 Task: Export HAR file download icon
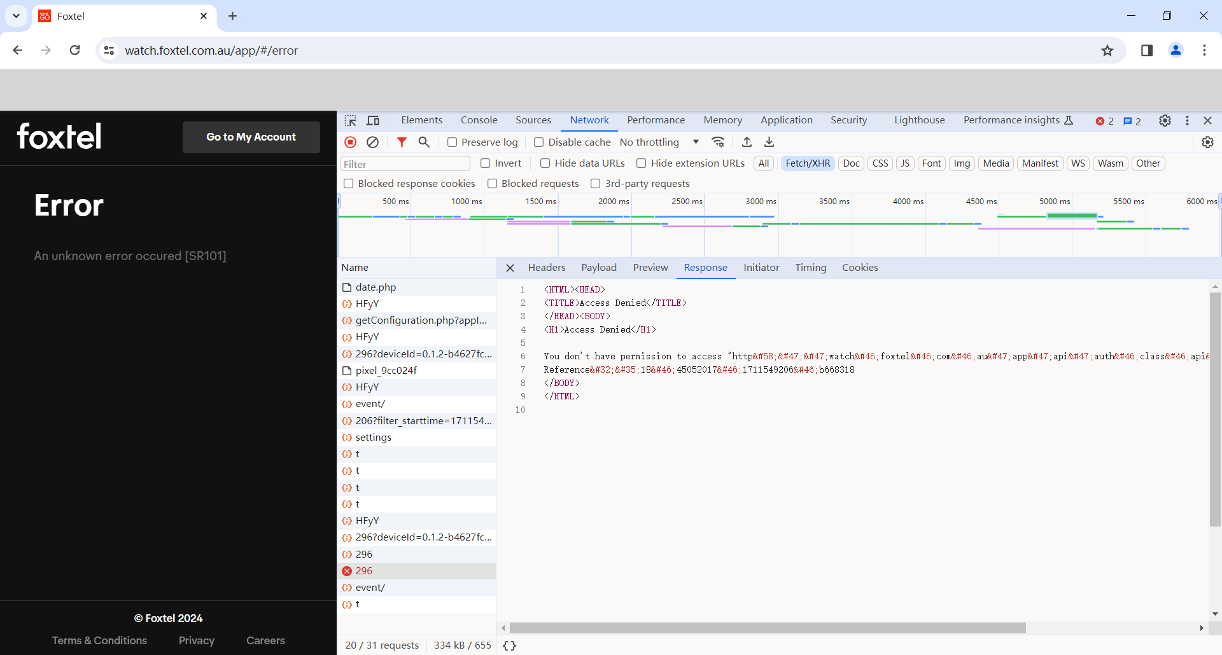pyautogui.click(x=769, y=142)
